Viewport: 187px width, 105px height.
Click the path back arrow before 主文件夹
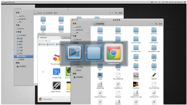click(92, 24)
